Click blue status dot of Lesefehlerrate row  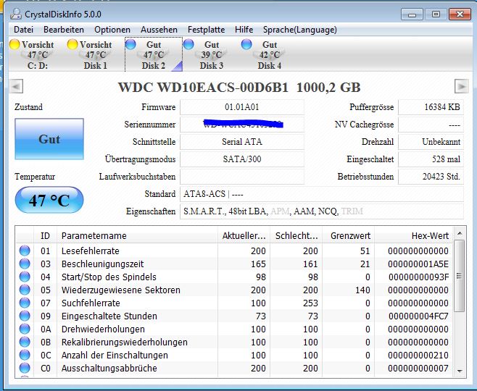pos(25,251)
